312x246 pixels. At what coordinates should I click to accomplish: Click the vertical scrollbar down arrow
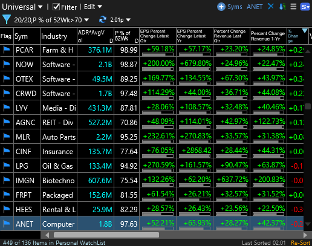308,224
